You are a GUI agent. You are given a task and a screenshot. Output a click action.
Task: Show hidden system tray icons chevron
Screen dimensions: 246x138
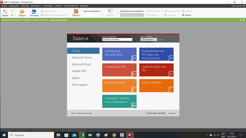[x=207, y=135]
